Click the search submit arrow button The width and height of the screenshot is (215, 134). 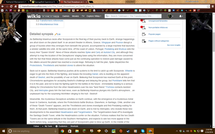[x=159, y=16]
